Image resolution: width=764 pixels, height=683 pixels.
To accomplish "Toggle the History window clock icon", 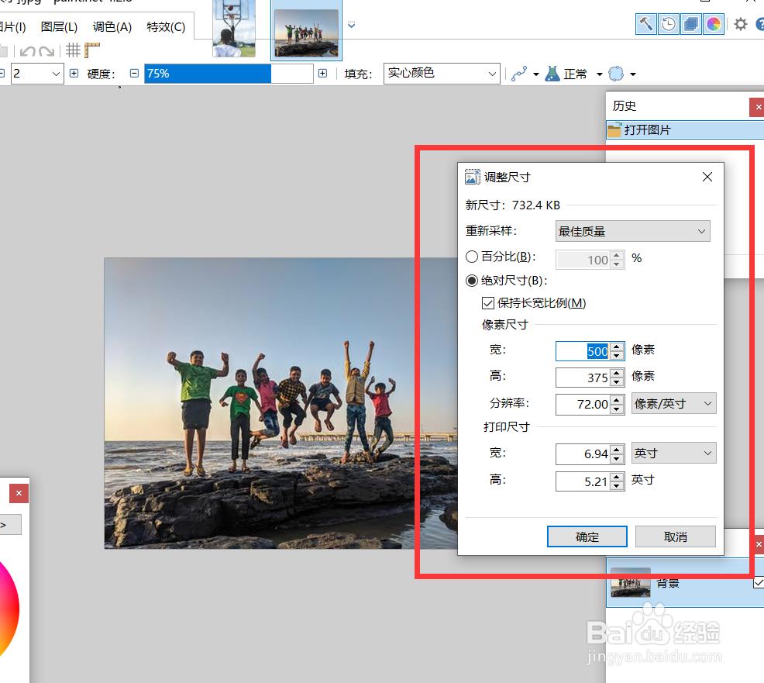I will pyautogui.click(x=669, y=24).
